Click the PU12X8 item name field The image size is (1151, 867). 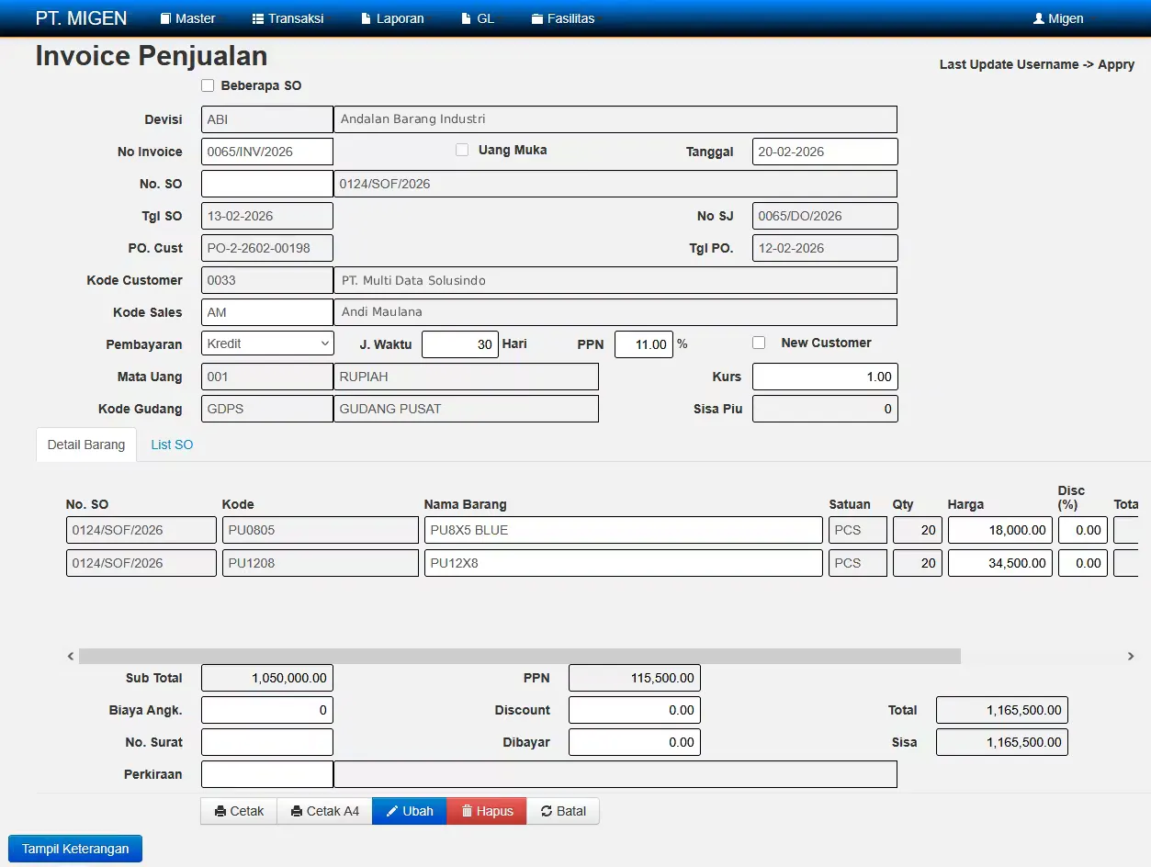click(x=624, y=563)
